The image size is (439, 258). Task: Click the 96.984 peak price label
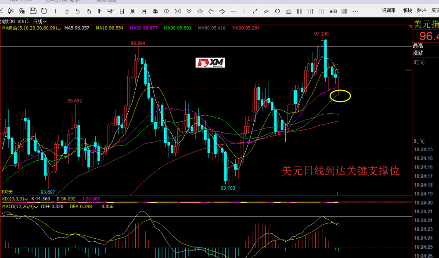tap(138, 43)
